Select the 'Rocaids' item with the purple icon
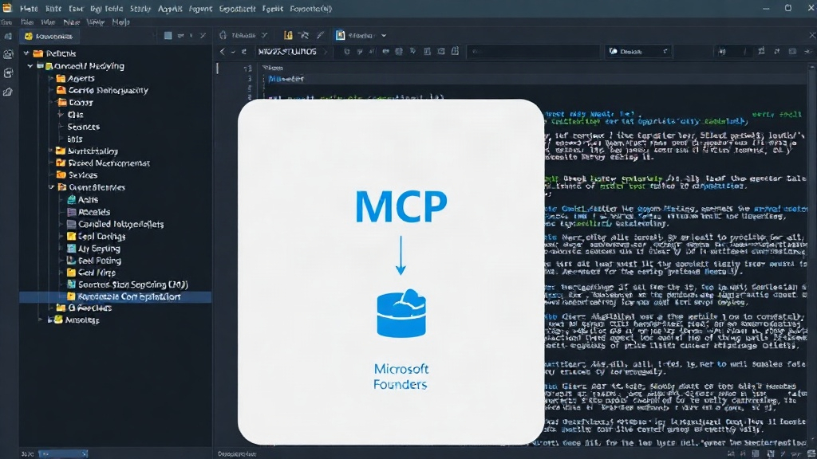The image size is (817, 459). click(89, 212)
